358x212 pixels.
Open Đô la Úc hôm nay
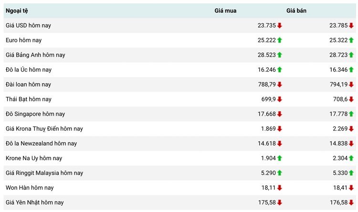(x=28, y=70)
